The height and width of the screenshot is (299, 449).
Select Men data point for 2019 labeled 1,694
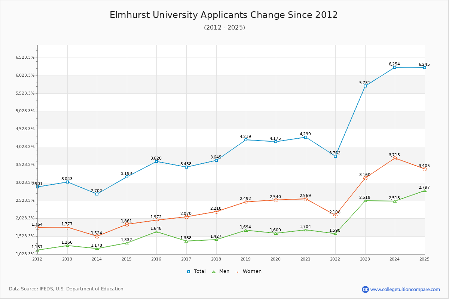pyautogui.click(x=246, y=230)
